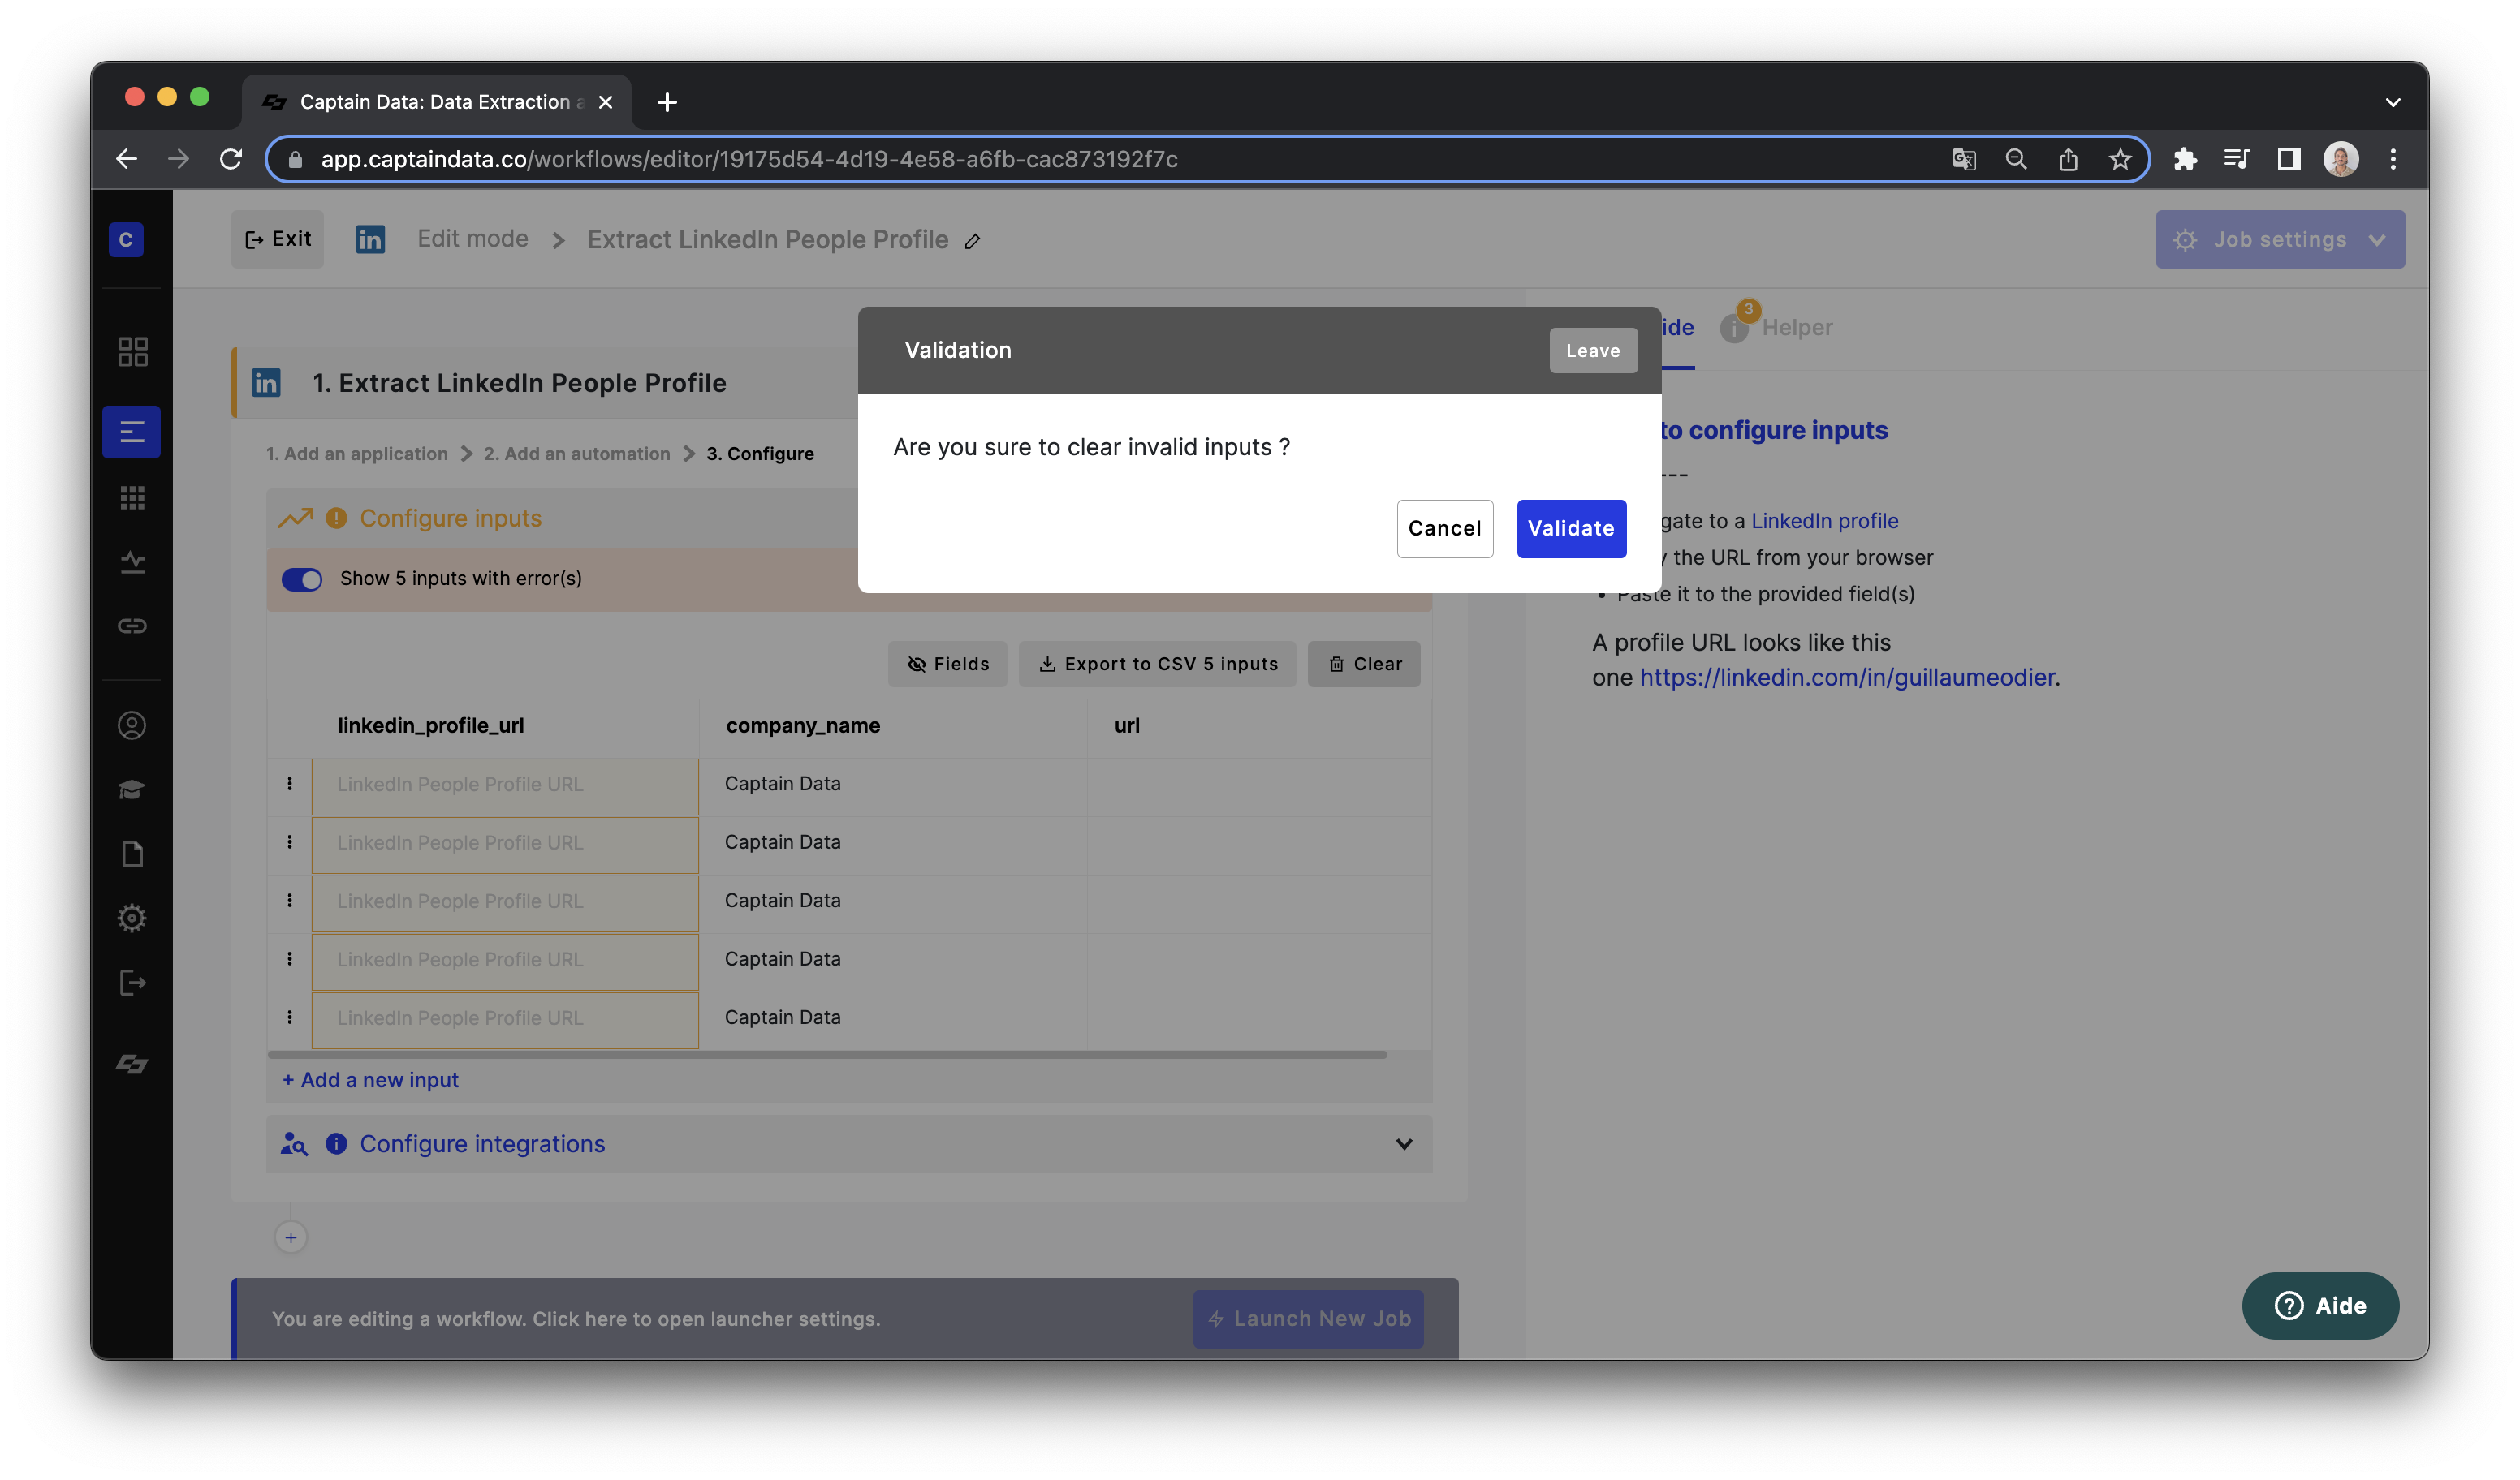Viewport: 2520px width, 1480px height.
Task: Open settings gear icon in sidebar
Action: [132, 918]
